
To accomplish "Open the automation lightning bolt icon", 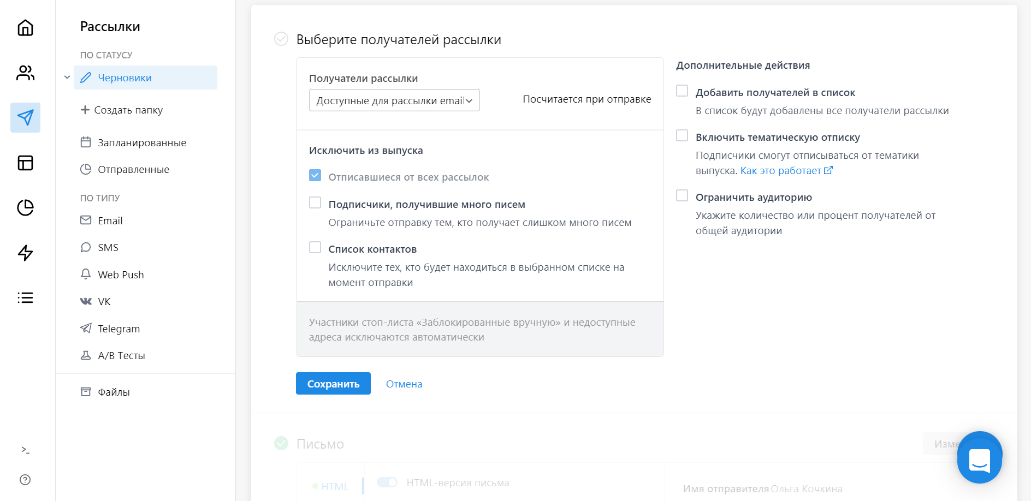I will click(x=25, y=253).
